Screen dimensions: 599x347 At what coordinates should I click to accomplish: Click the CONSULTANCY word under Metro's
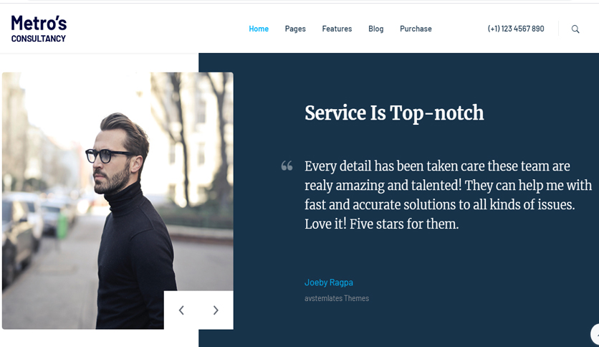click(x=38, y=39)
